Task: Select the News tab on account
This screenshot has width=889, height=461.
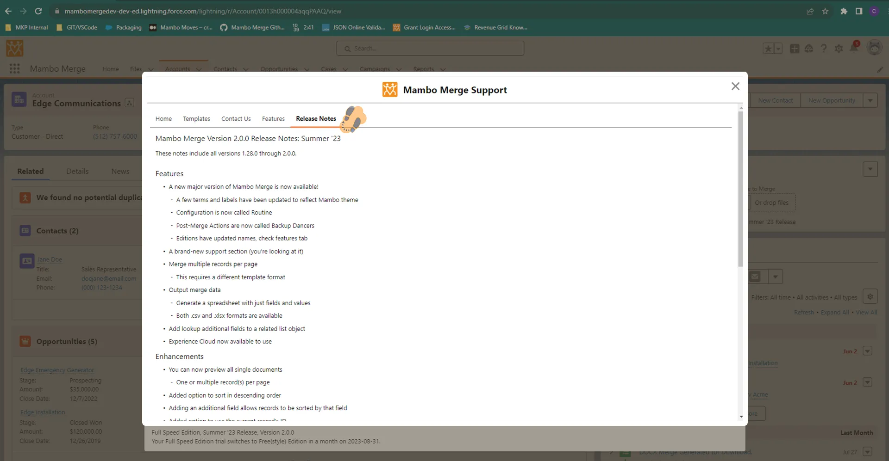Action: [x=120, y=171]
